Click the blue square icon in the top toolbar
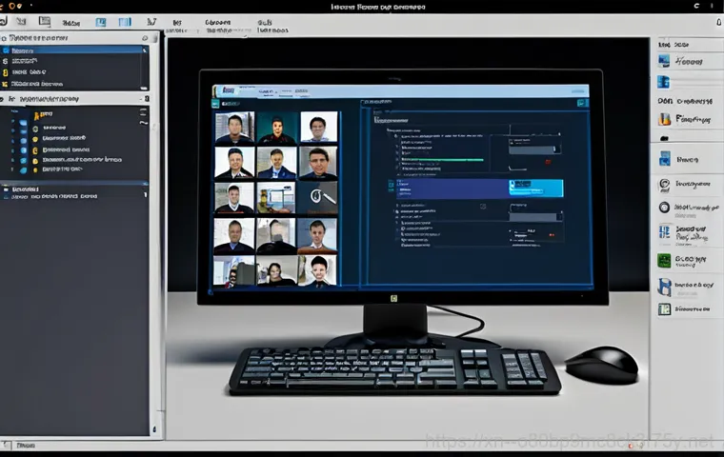The image size is (724, 457). (100, 21)
